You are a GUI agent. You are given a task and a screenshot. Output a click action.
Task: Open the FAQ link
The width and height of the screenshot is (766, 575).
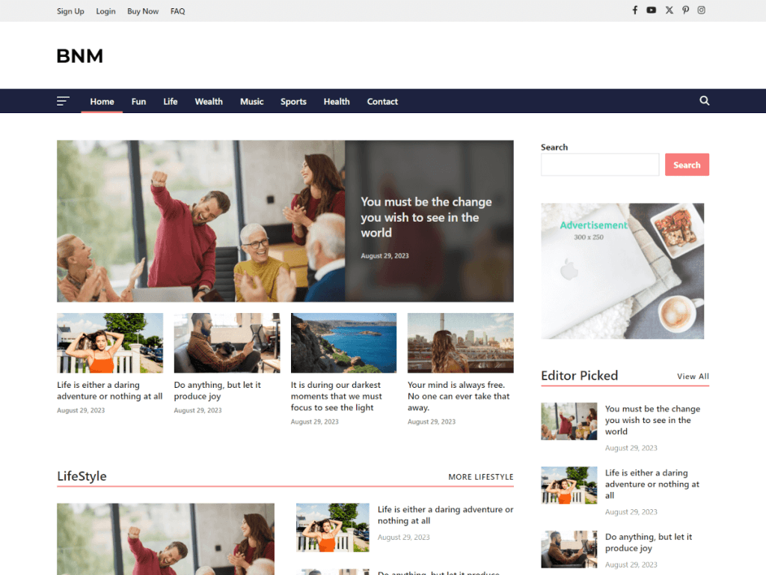point(178,11)
